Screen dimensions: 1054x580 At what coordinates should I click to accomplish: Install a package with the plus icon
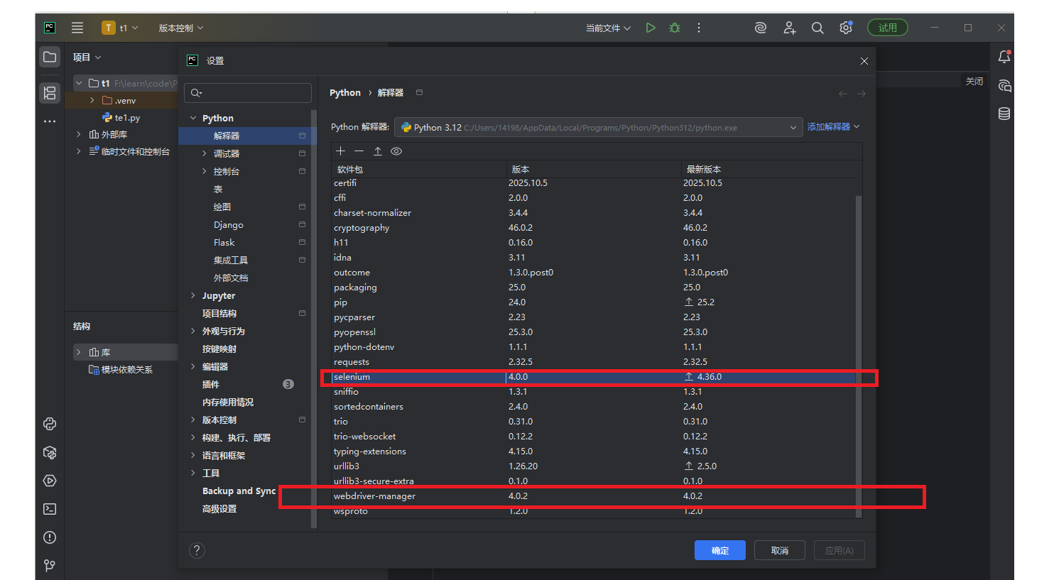[341, 151]
